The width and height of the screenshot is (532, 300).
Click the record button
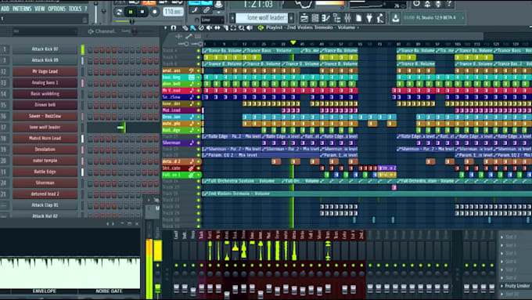(x=154, y=12)
